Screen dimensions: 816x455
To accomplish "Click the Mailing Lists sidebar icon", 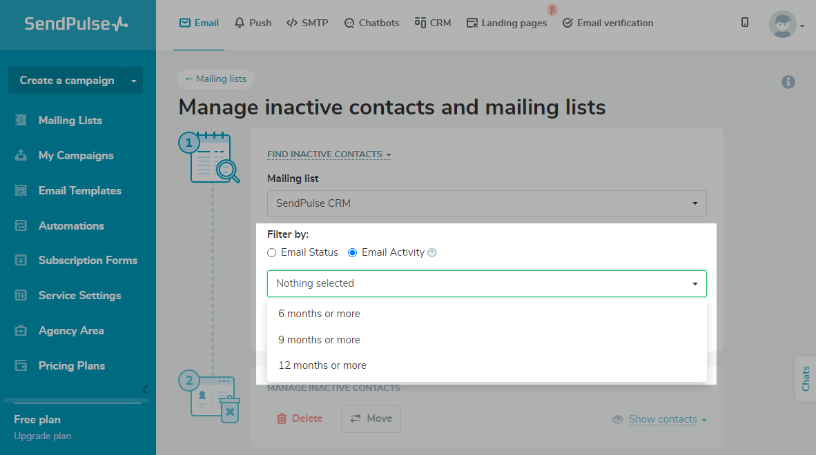I will (21, 120).
